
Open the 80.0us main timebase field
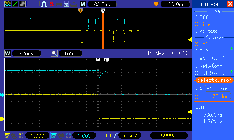102,4
